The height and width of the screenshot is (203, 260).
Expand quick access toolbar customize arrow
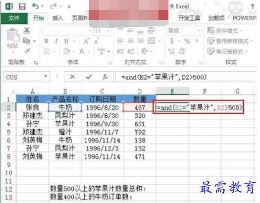coord(69,7)
